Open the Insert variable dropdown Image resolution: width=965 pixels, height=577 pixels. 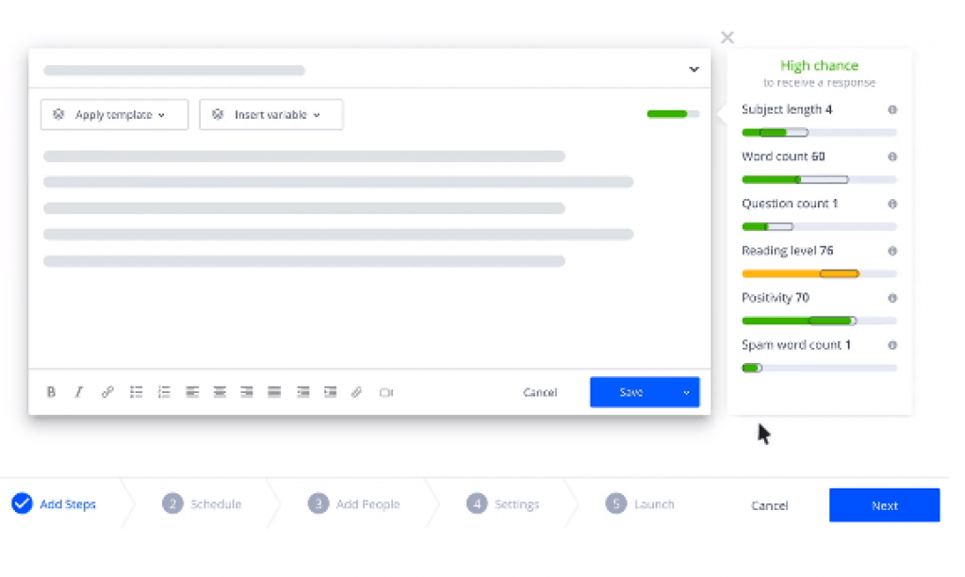point(271,114)
